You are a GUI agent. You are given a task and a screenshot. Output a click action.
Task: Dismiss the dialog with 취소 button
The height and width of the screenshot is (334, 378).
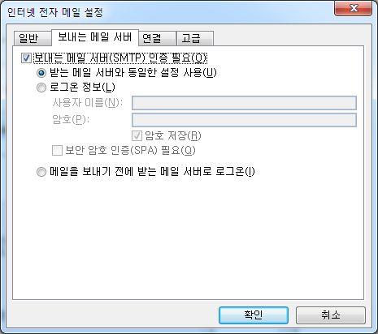coord(331,315)
